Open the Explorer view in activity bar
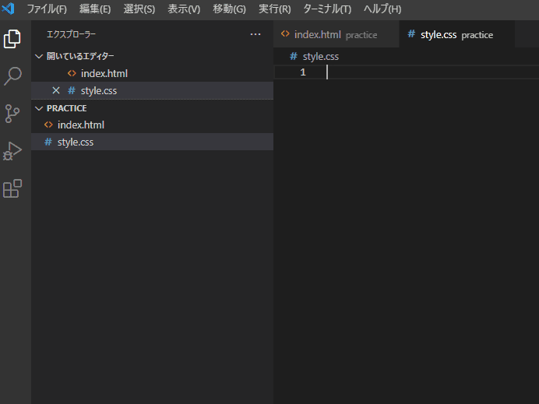The image size is (539, 404). coord(12,38)
